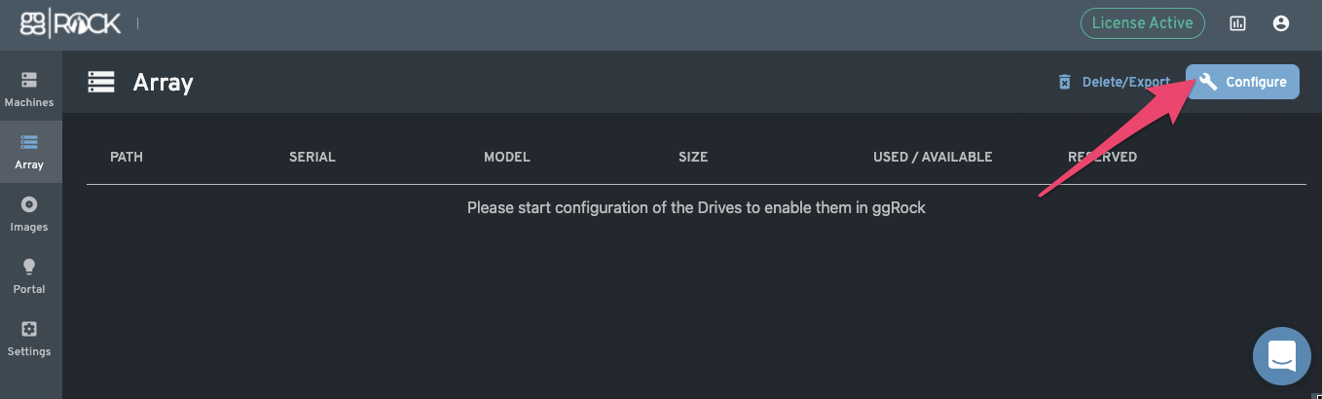Click the ggRock logo
This screenshot has width=1322, height=399.
tap(71, 24)
